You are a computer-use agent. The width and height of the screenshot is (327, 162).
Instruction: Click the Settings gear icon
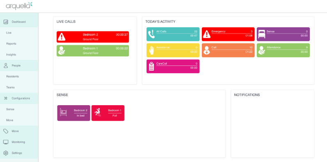(x=6, y=153)
